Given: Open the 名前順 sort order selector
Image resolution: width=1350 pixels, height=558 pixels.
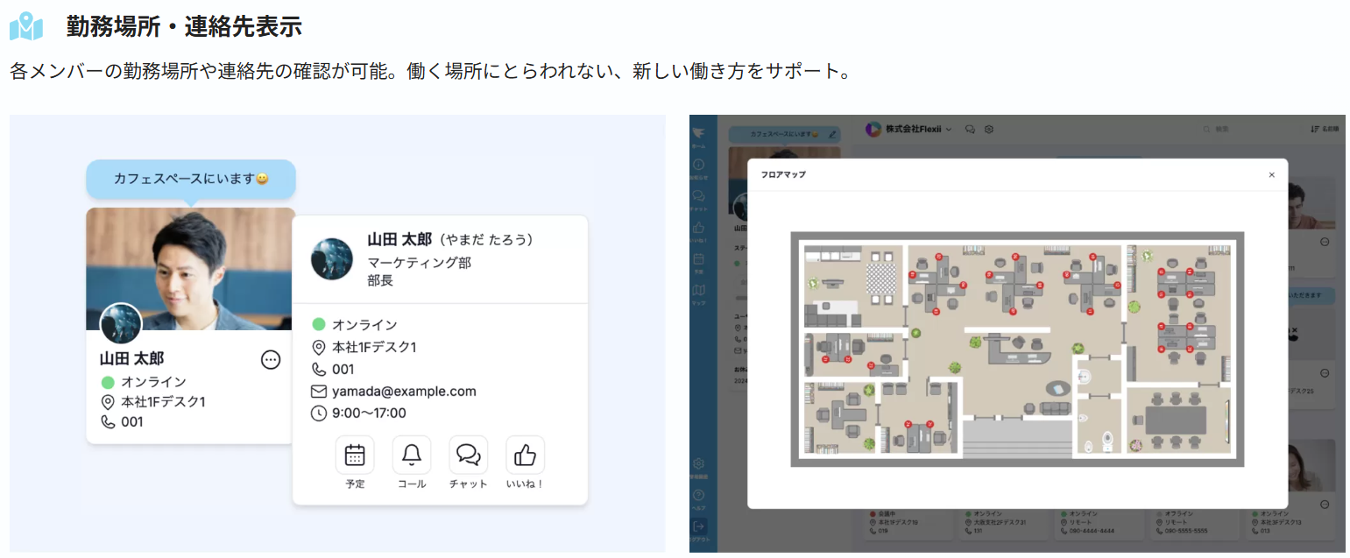Looking at the screenshot, I should point(1324,129).
